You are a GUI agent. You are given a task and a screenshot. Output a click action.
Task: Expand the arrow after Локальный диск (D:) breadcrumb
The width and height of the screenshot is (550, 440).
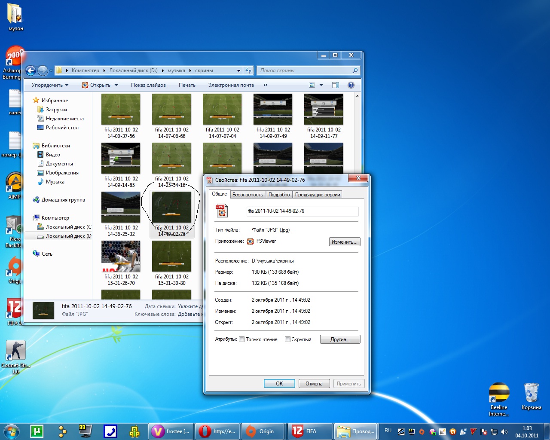(x=162, y=70)
